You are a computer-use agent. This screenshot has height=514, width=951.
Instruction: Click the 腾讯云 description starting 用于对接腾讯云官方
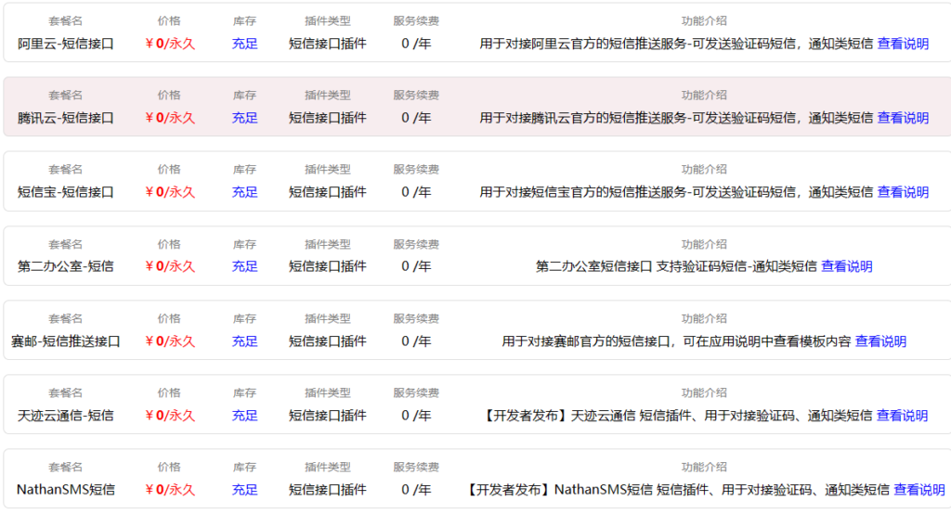(x=676, y=118)
